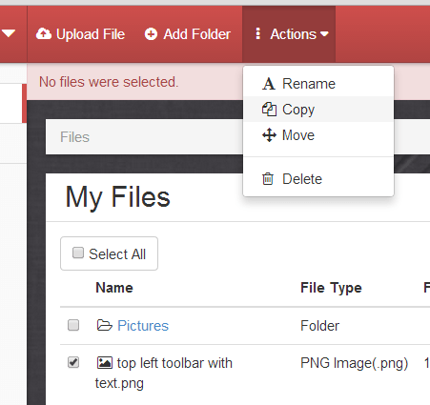Click the image icon of the PNG file
Viewport: 430px width, 405px height.
(105, 362)
